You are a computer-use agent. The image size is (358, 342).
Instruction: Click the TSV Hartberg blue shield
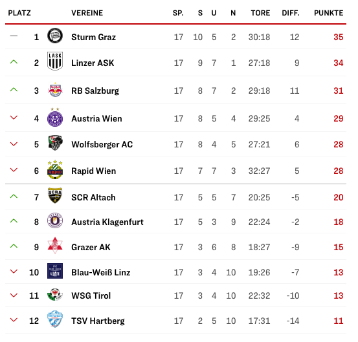point(55,319)
